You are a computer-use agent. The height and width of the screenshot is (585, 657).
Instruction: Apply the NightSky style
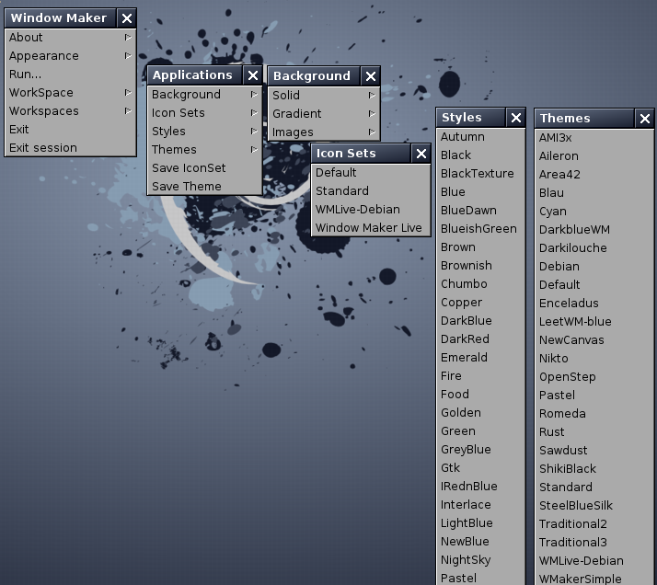(x=466, y=560)
